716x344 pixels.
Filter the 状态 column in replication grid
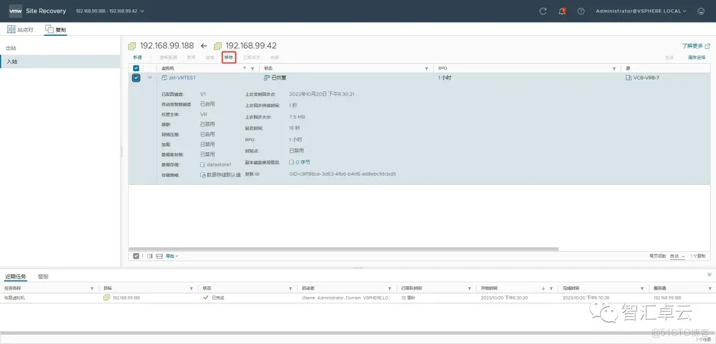pyautogui.click(x=427, y=68)
